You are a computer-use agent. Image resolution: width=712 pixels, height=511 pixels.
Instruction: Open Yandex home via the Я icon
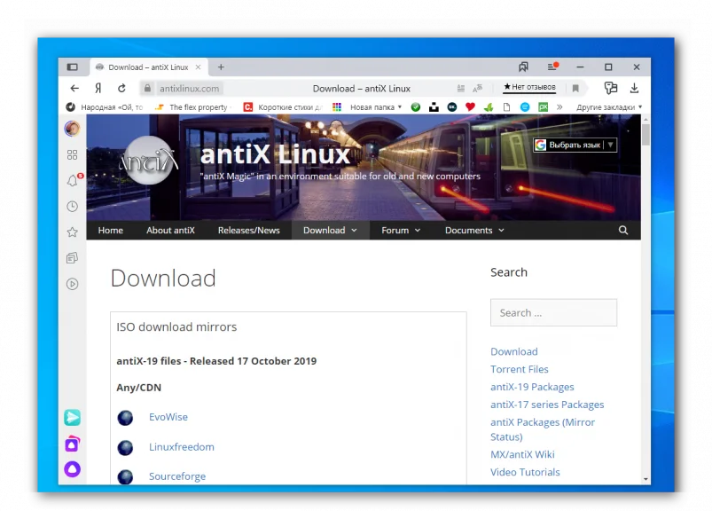98,88
